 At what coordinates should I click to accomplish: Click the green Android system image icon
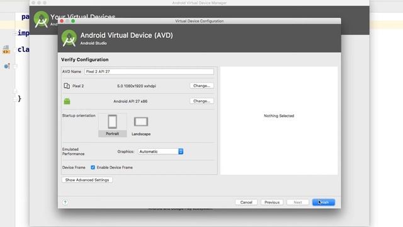point(67,101)
